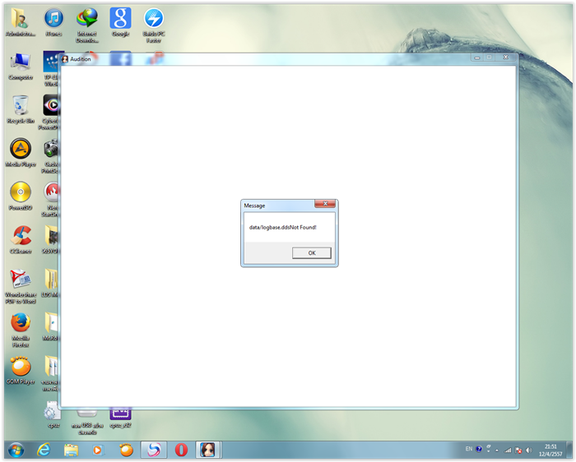Screen dimensions: 576x462
Task: Maximize the Audition window
Action: (489, 58)
